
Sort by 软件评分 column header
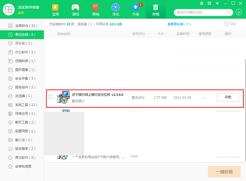139,34
